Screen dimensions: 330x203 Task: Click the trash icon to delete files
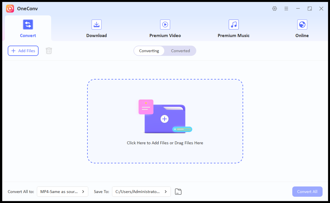(49, 51)
